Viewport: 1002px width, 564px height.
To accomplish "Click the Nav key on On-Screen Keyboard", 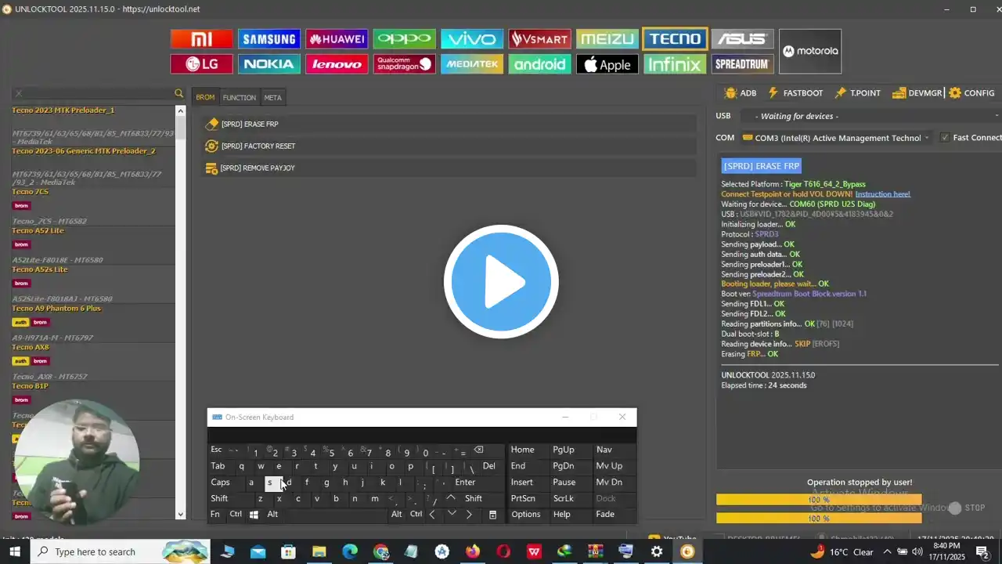I will pos(604,450).
